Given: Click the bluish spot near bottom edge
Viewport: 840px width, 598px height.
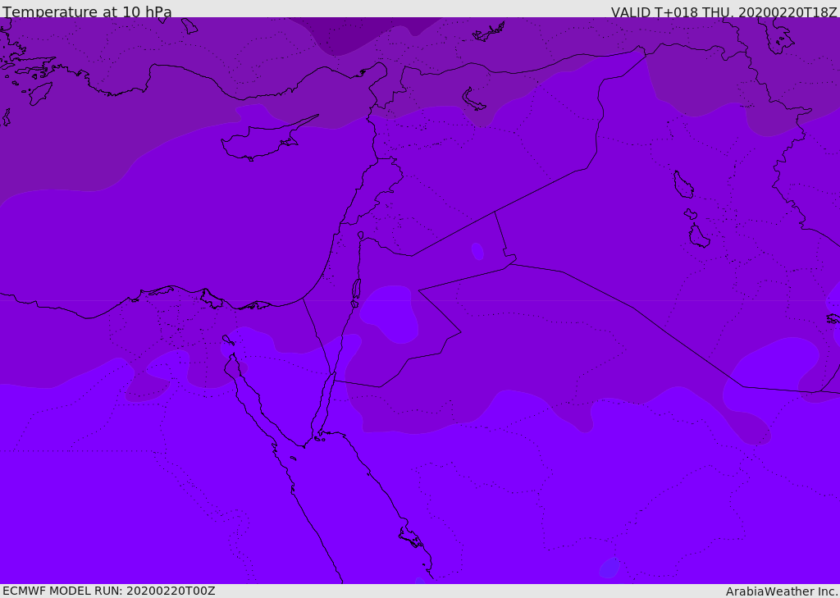Looking at the screenshot, I should pyautogui.click(x=609, y=568).
